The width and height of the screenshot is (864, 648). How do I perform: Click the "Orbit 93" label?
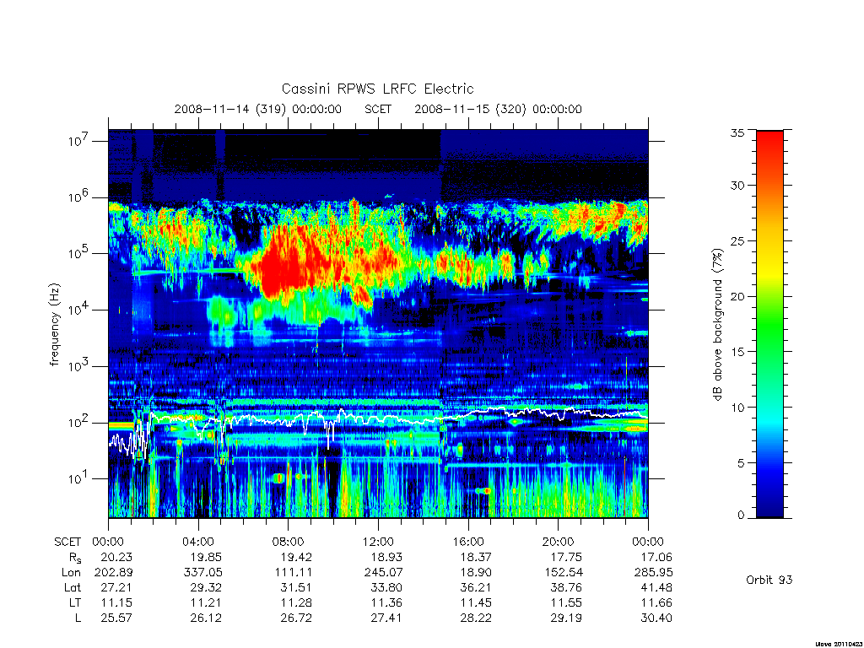(x=769, y=580)
